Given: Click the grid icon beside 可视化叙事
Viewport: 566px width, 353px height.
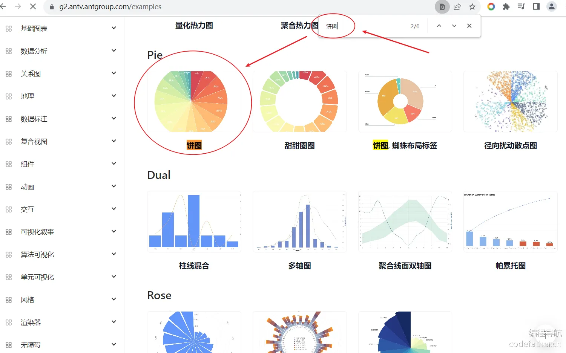Looking at the screenshot, I should tap(9, 232).
